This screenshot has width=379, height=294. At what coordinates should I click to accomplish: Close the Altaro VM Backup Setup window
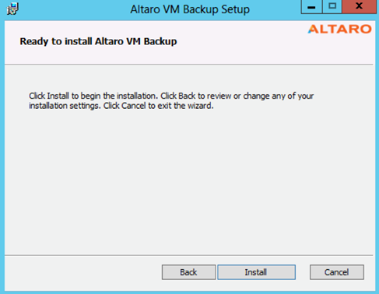pos(359,6)
